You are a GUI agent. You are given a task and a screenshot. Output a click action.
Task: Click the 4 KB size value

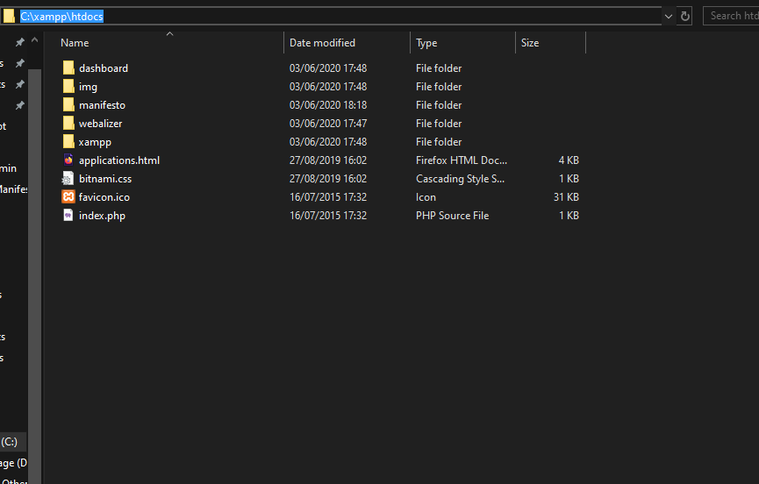(x=569, y=160)
